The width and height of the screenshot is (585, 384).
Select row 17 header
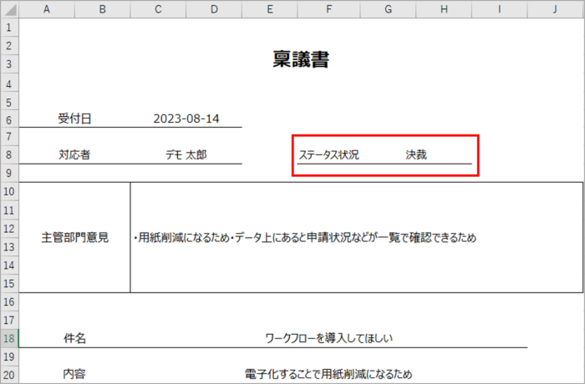pos(9,320)
